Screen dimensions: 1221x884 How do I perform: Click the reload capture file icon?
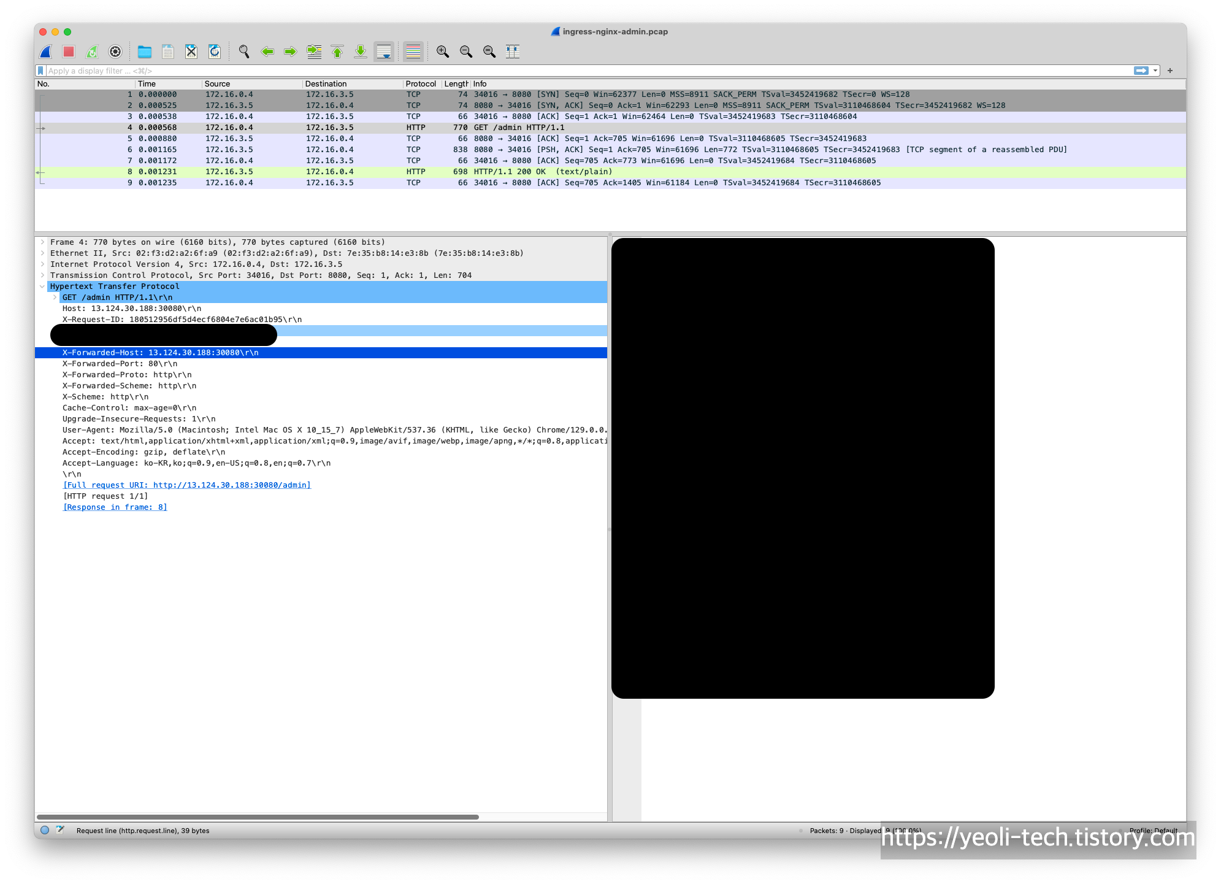click(x=215, y=52)
